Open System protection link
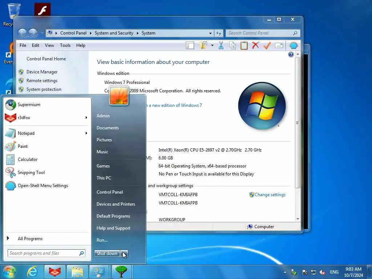The image size is (372, 279). tap(44, 89)
